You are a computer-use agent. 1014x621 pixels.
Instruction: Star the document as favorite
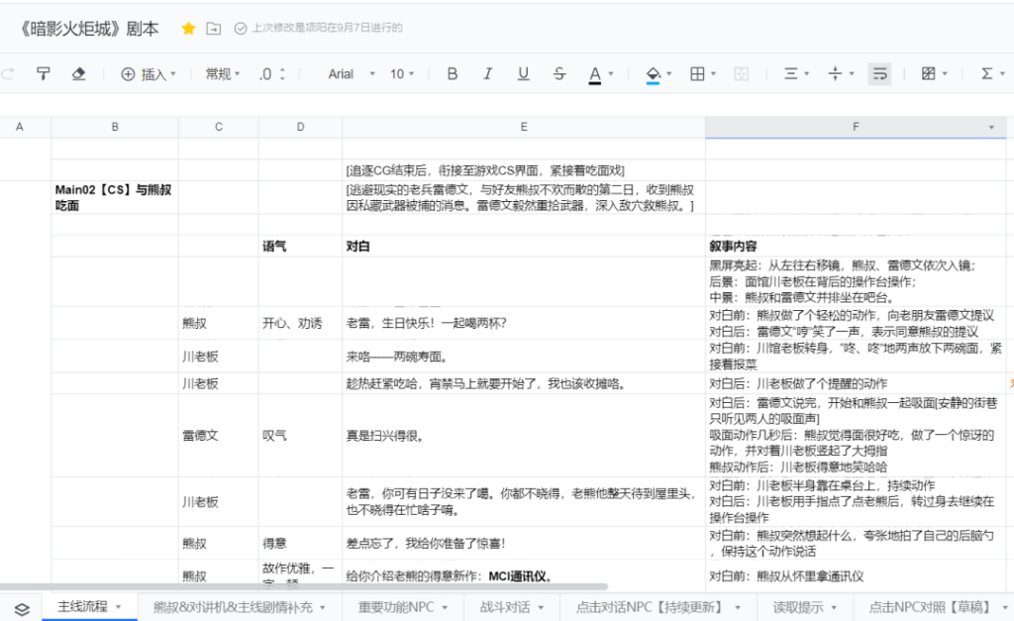click(189, 28)
